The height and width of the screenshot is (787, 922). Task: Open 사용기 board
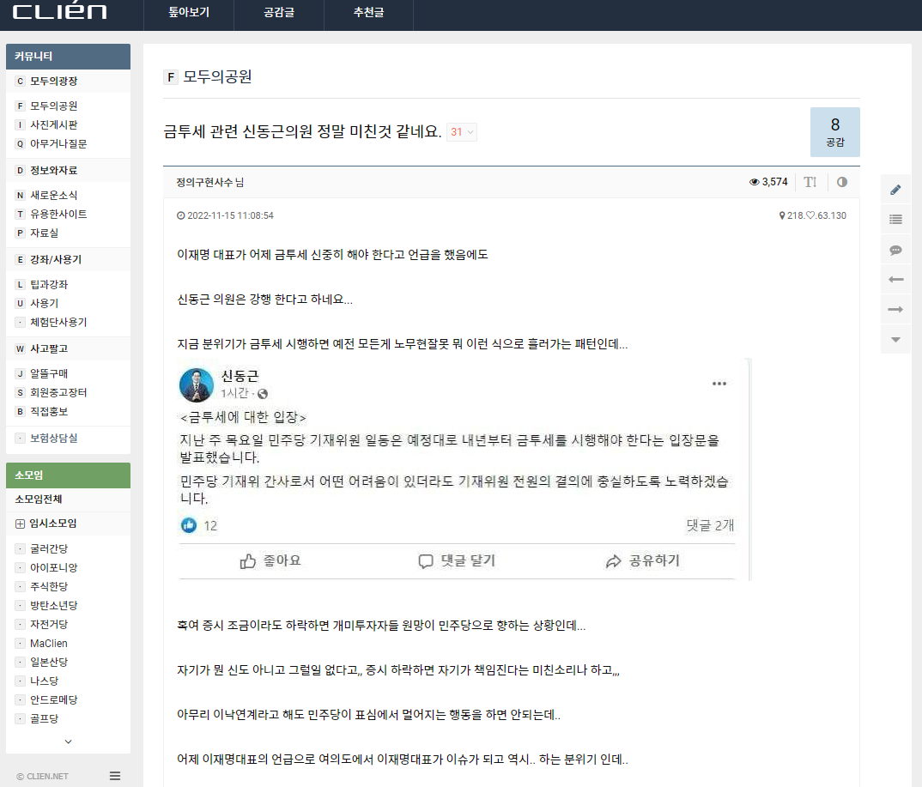[44, 303]
